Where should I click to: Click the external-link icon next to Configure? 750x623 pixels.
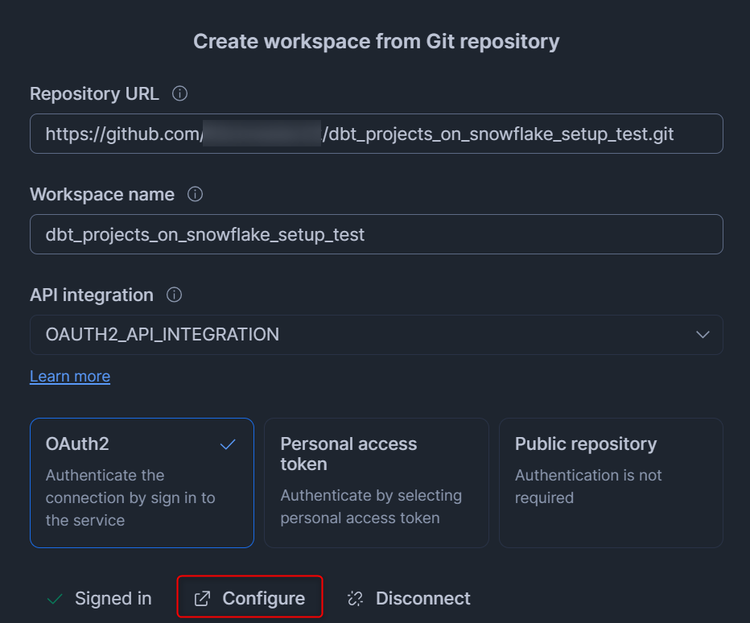pyautogui.click(x=203, y=598)
